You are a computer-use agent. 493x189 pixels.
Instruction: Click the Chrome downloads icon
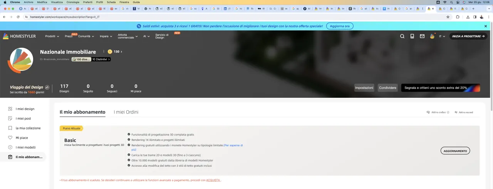pyautogui.click(x=468, y=17)
